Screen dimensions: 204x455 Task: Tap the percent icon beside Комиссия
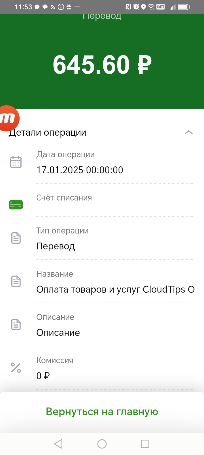[x=16, y=368]
